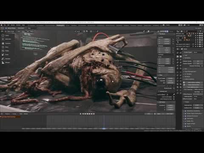Switch viewport to material preview shading
Viewport: 204px width, 153px height.
tap(165, 31)
